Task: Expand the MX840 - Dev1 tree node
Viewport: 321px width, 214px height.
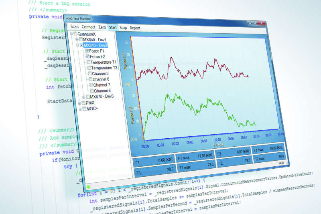Action: [76, 40]
